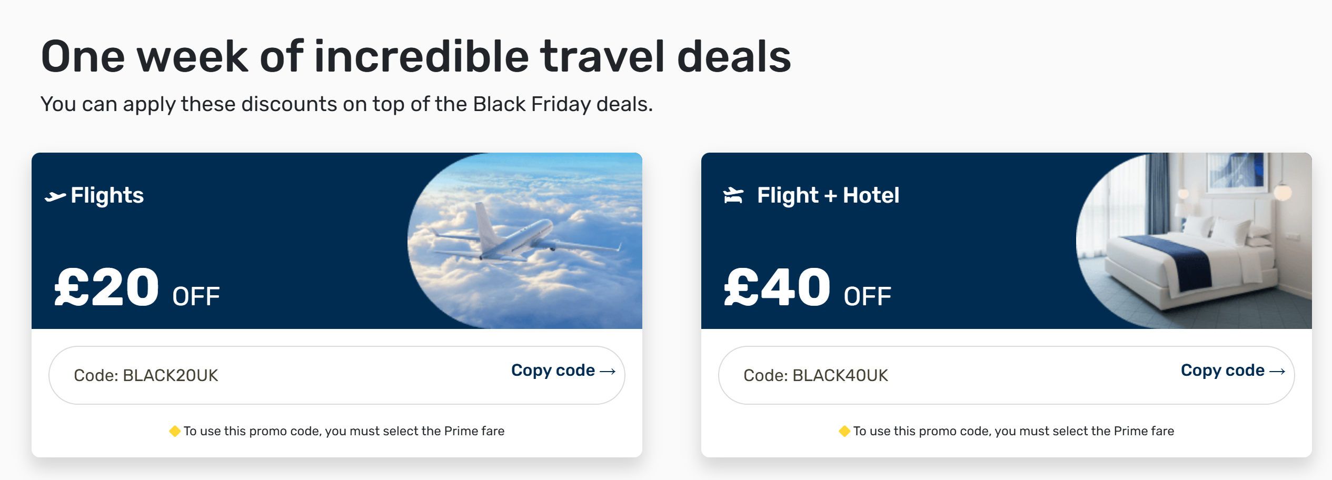Open the airplane above clouds image

(x=525, y=241)
